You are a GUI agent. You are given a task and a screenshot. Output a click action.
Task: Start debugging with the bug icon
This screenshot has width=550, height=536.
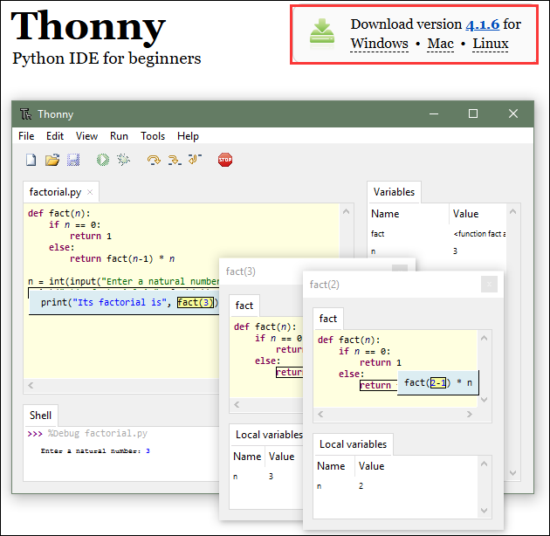124,160
